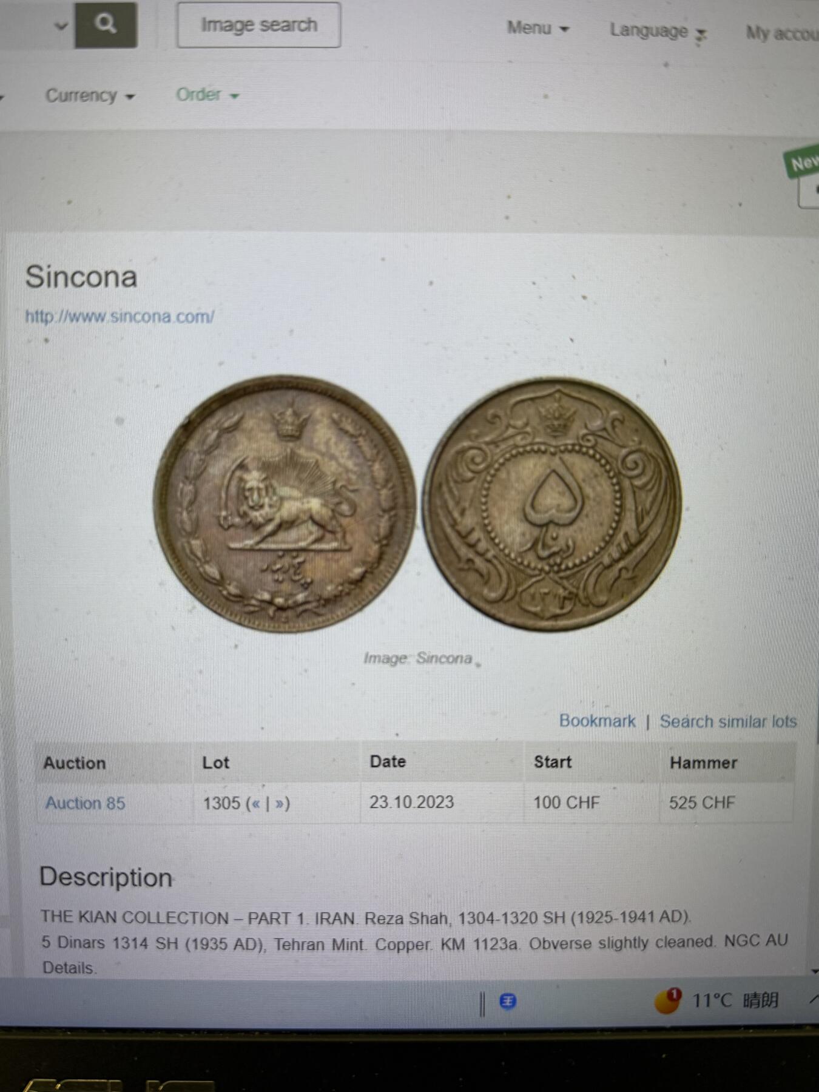Click the small chevron beside search button
Image resolution: width=819 pixels, height=1092 pixels.
click(61, 25)
